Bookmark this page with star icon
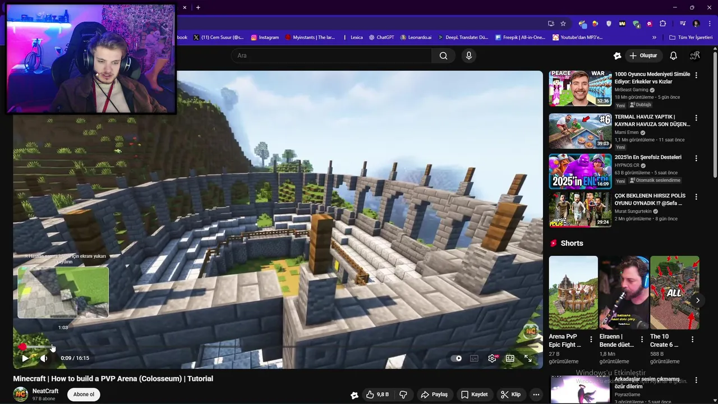Viewport: 718px width, 404px height. pyautogui.click(x=563, y=24)
